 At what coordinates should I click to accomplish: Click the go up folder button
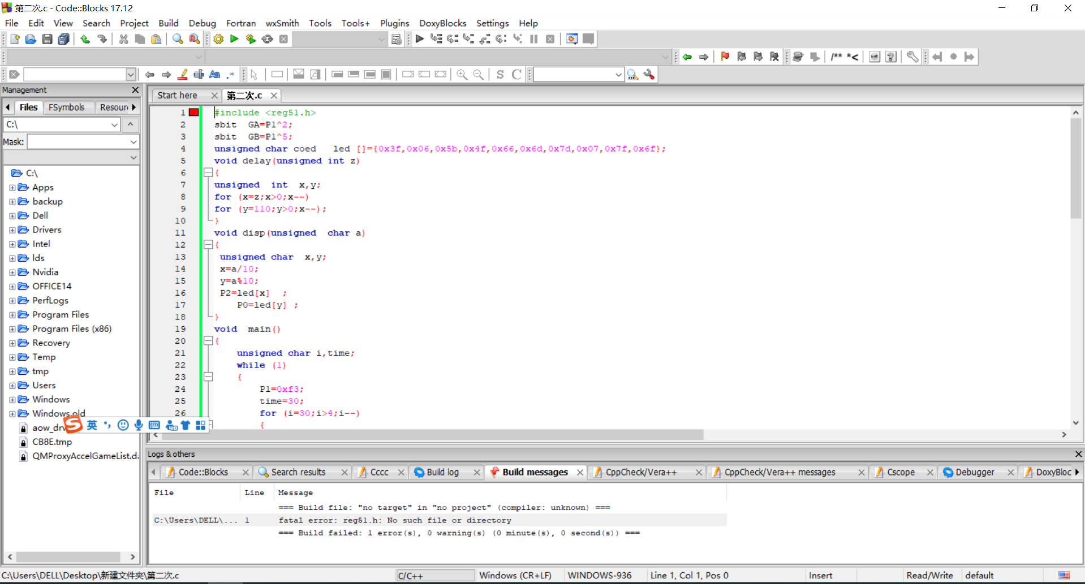[x=131, y=124]
